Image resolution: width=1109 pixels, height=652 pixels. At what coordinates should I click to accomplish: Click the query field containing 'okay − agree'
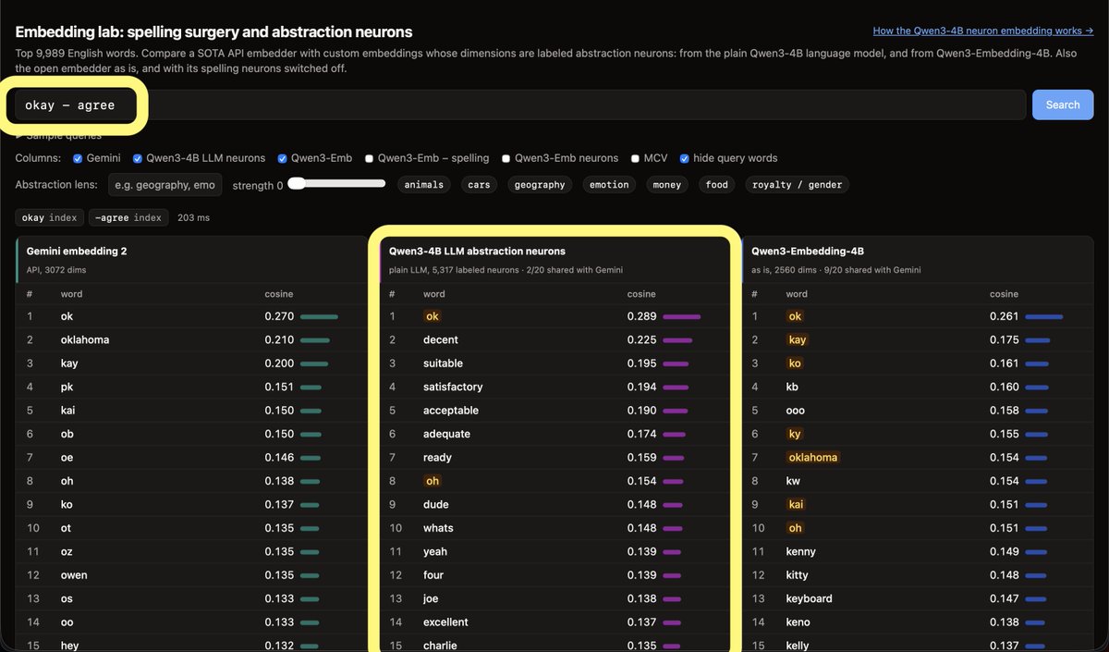point(520,105)
